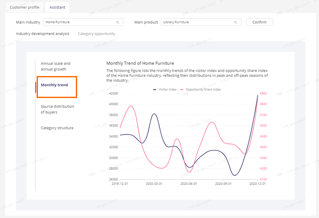Select Monthly trend in the sidebar
The image size is (319, 218).
pyautogui.click(x=54, y=85)
